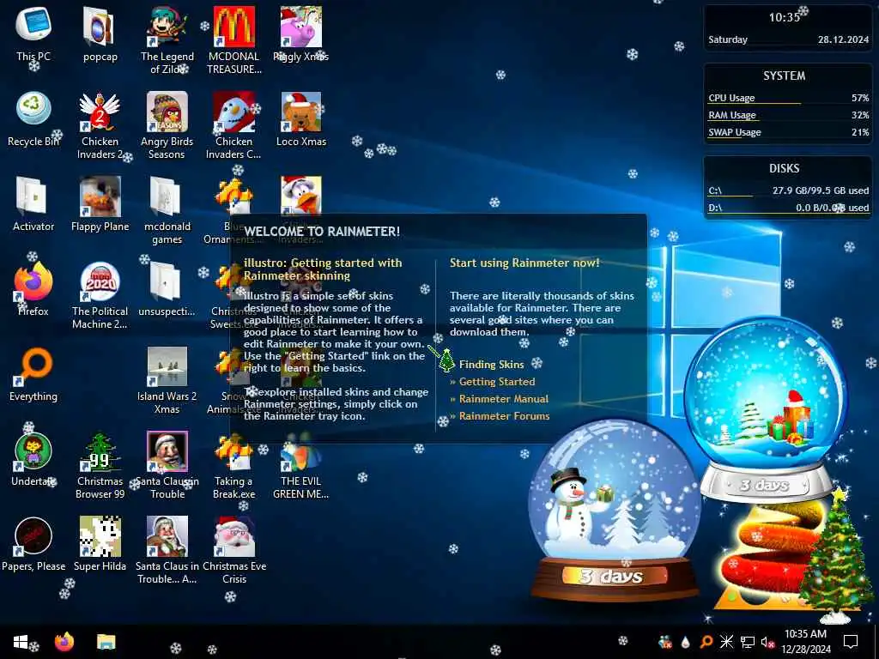Select Santa Claus in Trouble shortcut

(x=167, y=466)
